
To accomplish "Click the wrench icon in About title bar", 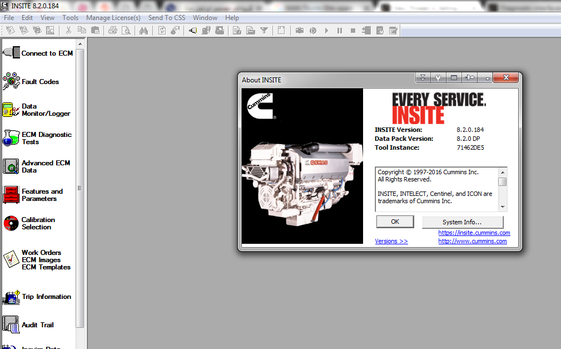I will (x=438, y=77).
